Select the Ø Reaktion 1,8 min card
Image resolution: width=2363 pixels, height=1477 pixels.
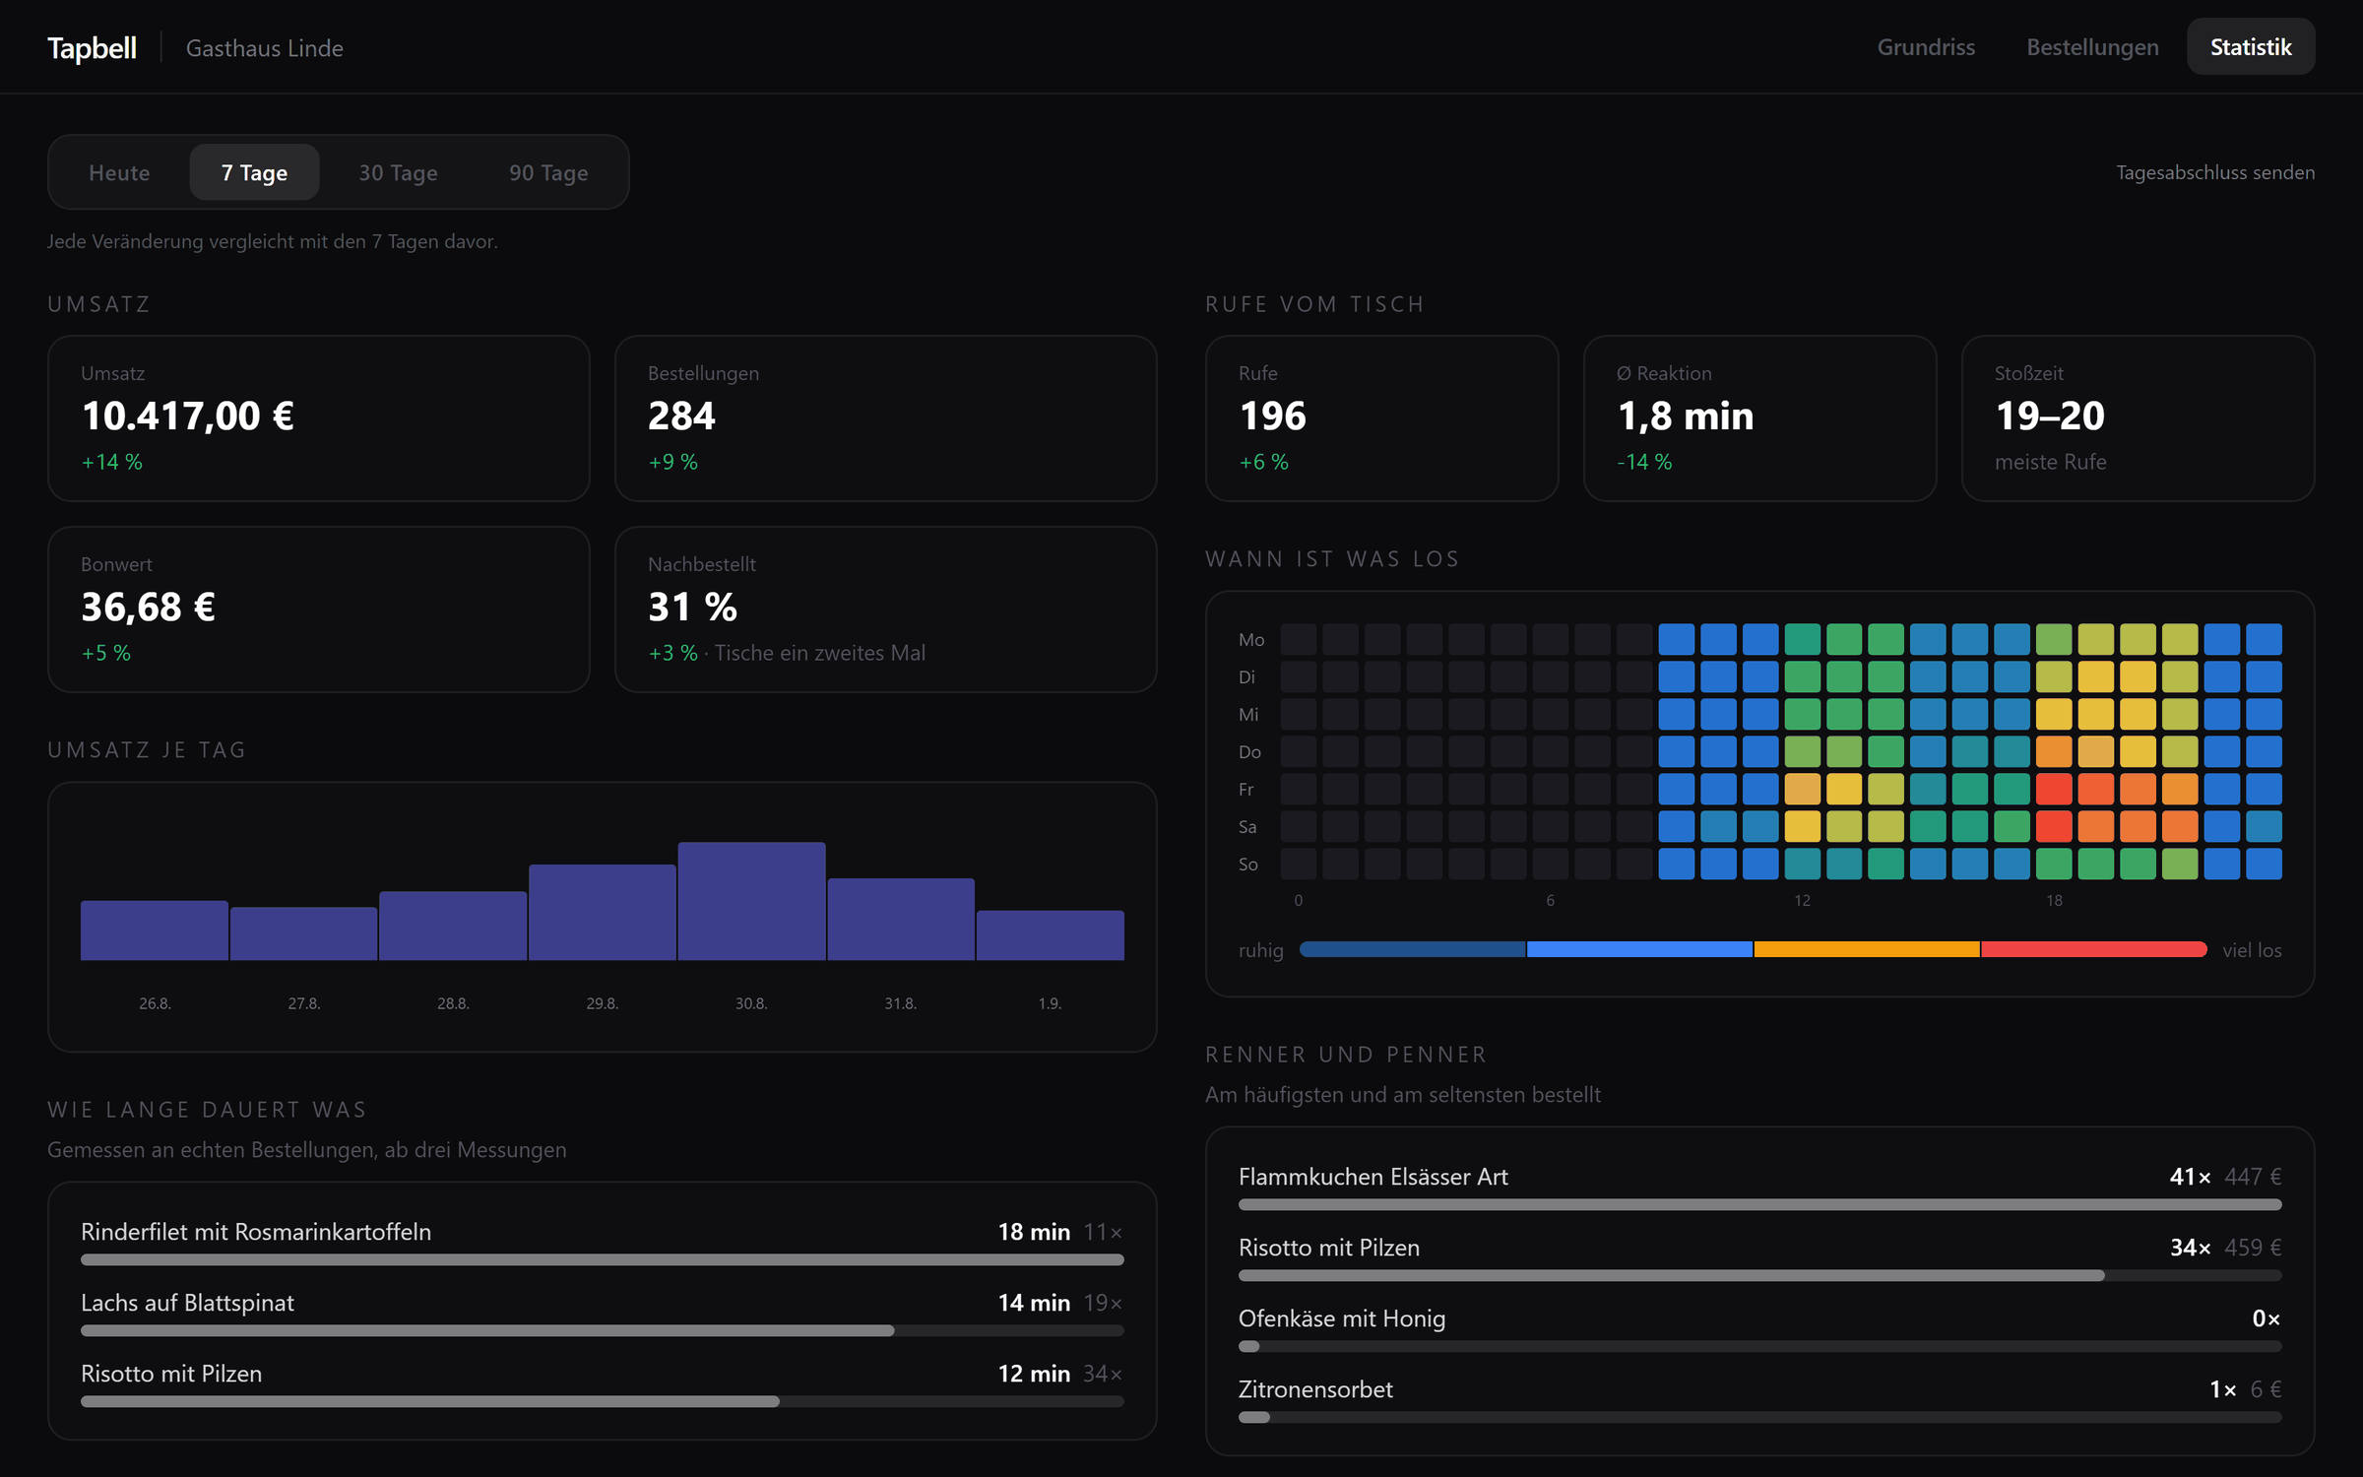(1760, 418)
